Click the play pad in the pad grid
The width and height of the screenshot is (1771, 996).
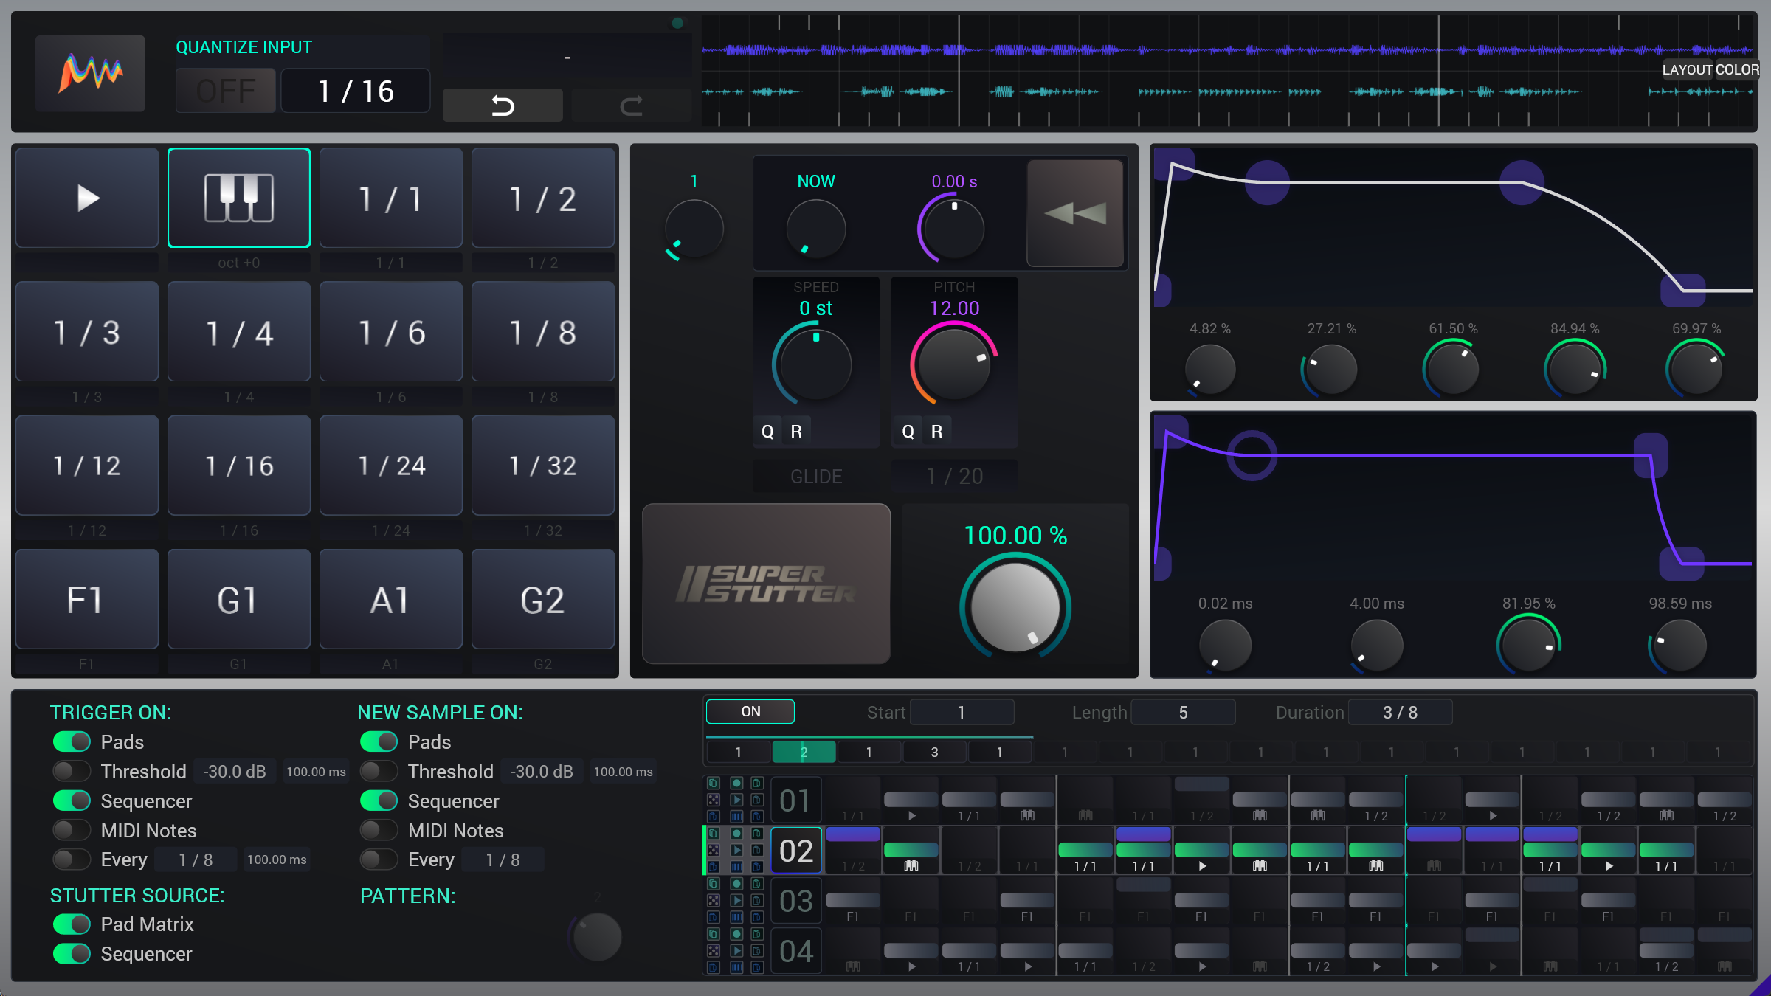[x=86, y=197]
